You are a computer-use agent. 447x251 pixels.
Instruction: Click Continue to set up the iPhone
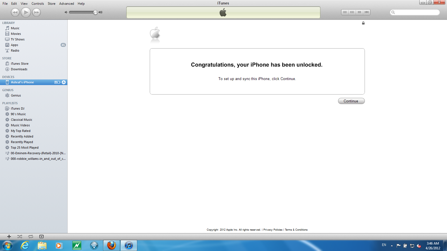point(351,101)
